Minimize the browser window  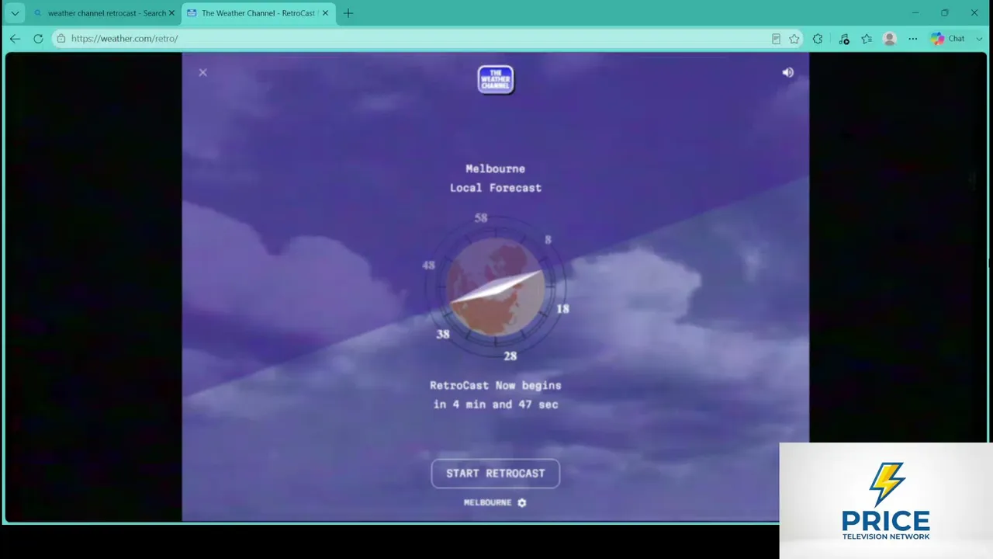(x=915, y=12)
